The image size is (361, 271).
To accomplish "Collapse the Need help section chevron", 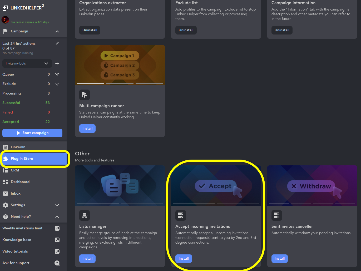I will 57,217.
